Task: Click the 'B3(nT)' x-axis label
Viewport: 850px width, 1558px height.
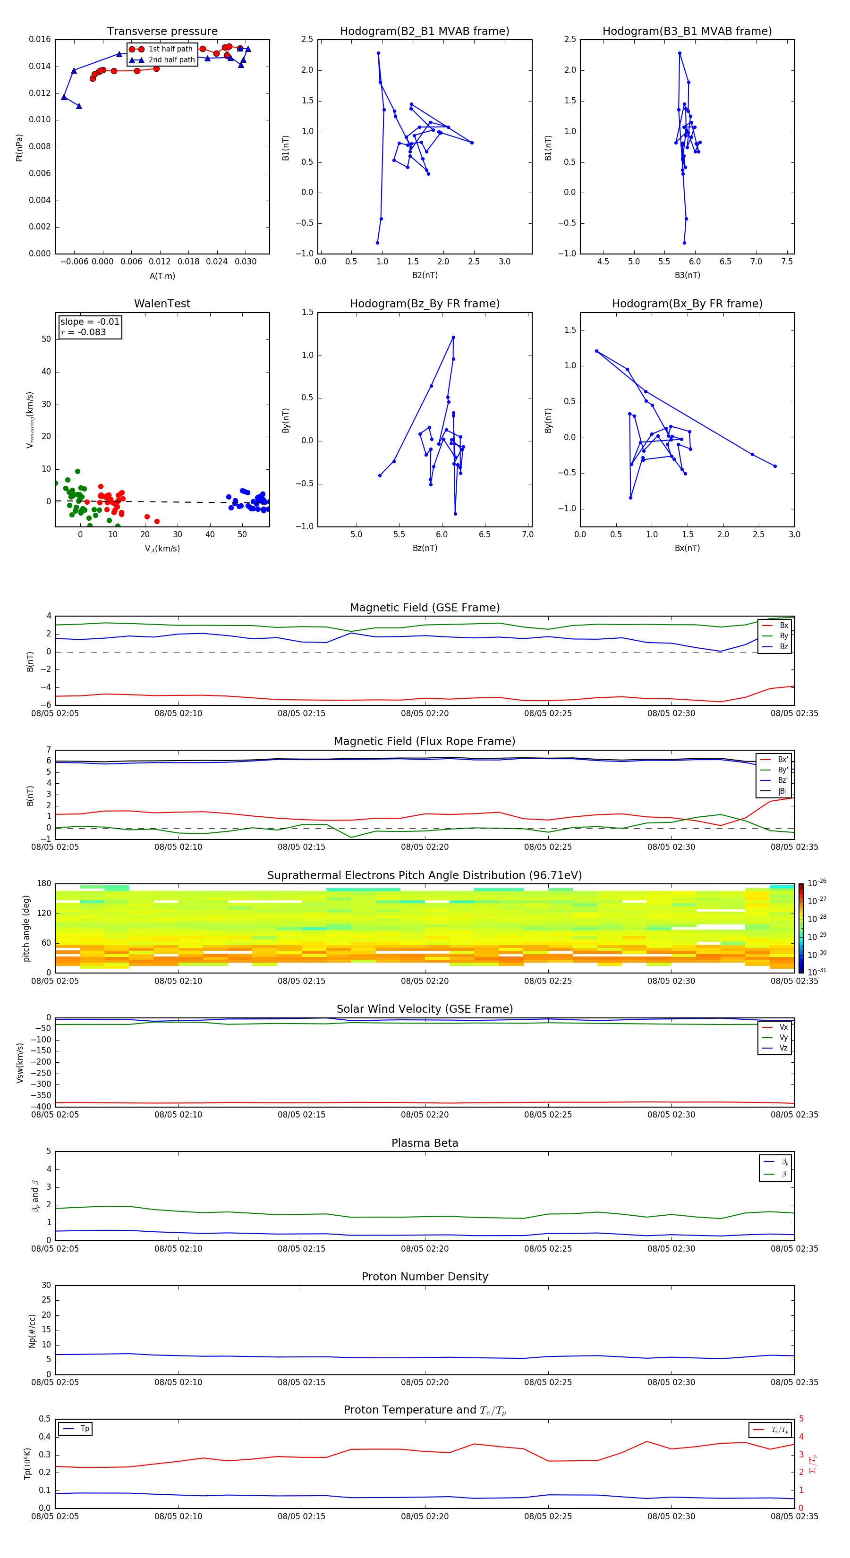Action: [687, 275]
